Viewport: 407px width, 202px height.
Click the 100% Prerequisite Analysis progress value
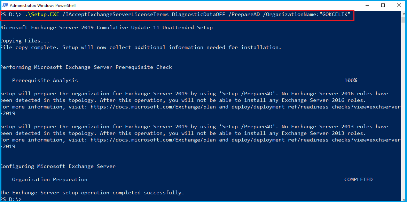350,80
